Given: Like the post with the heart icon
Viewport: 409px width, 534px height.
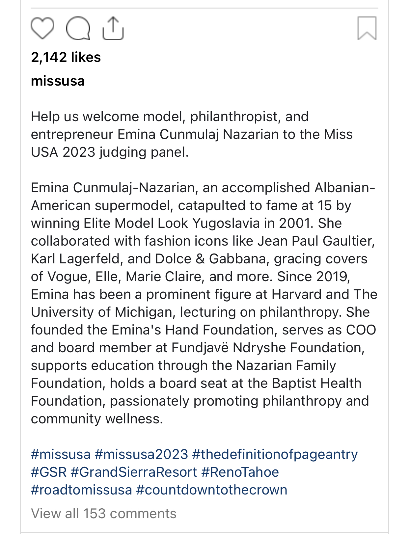Looking at the screenshot, I should click(42, 28).
